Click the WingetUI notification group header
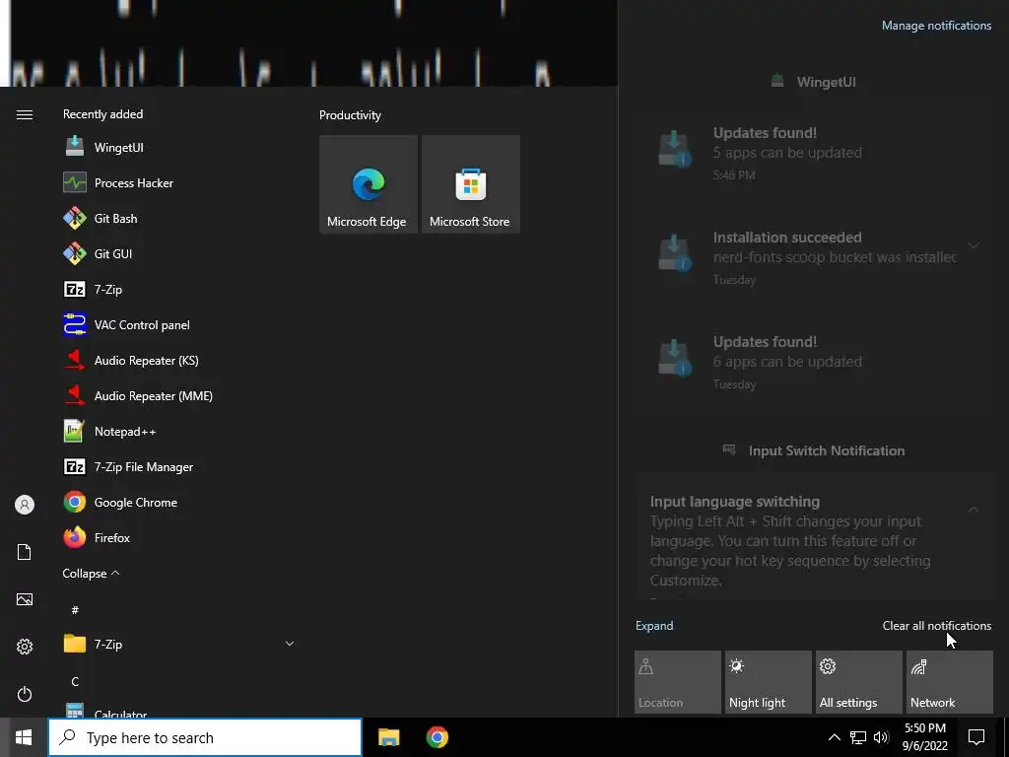 point(813,82)
